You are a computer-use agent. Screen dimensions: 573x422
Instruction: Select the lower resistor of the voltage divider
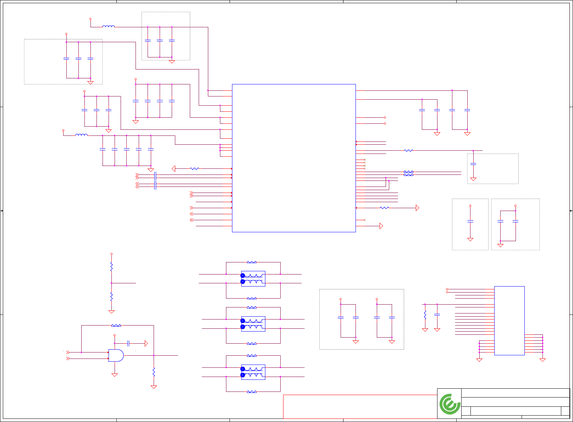coord(111,297)
